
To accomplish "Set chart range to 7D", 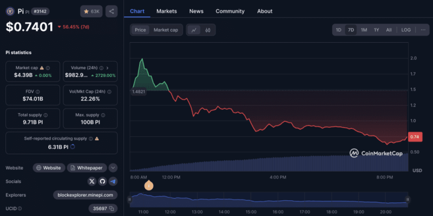I will pos(351,30).
